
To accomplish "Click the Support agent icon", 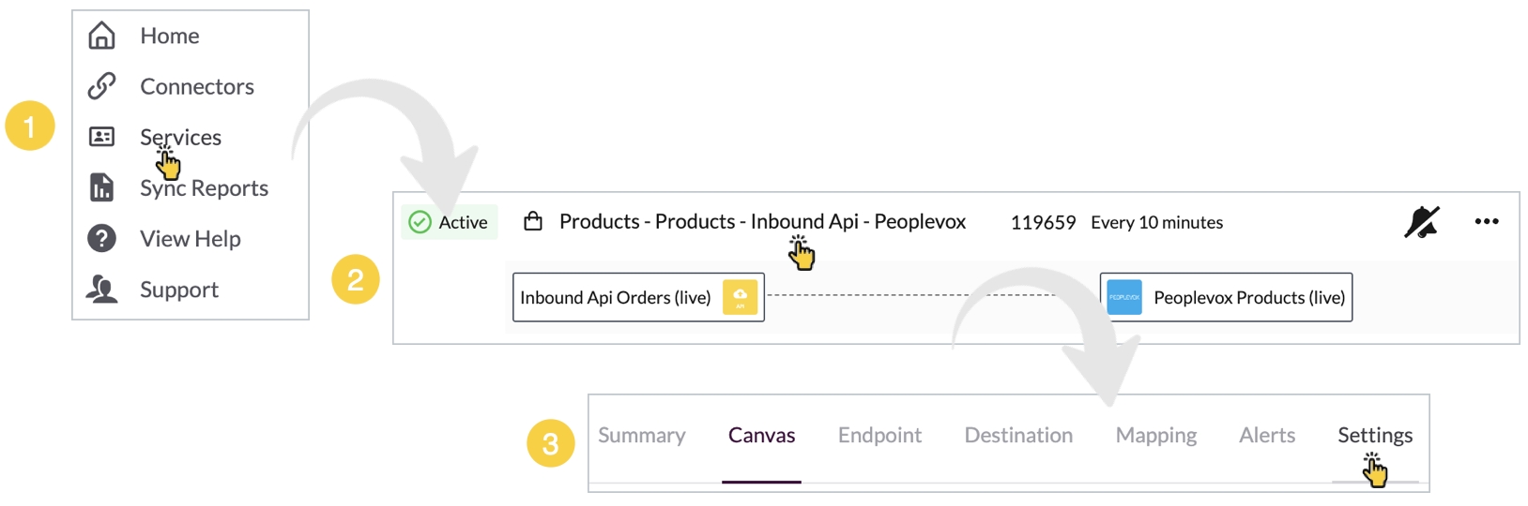I will click(101, 290).
